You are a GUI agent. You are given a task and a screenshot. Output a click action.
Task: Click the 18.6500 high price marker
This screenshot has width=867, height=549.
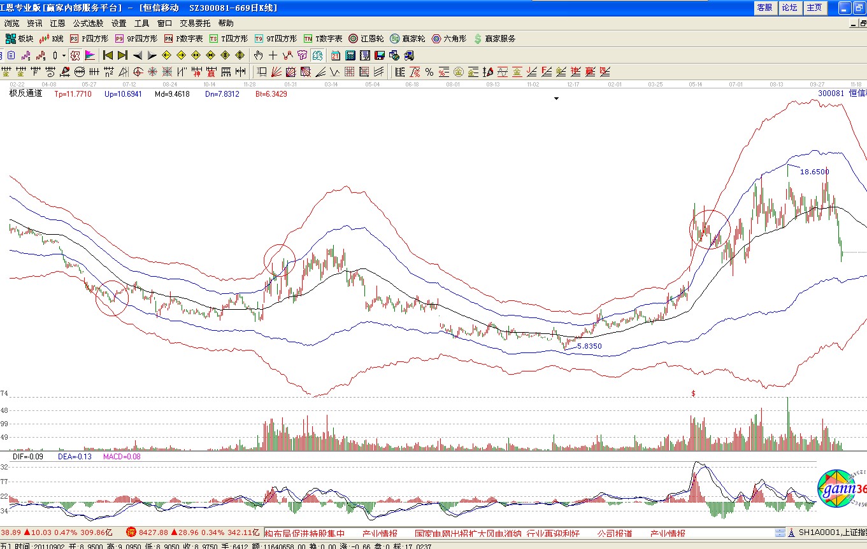pos(814,172)
